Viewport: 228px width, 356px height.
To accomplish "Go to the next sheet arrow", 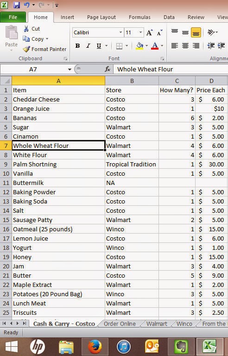I will [x=18, y=323].
